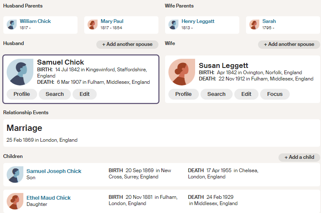Image resolution: width=321 pixels, height=213 pixels.
Task: Click Ethel Maud Chick's avatar icon
Action: click(15, 201)
